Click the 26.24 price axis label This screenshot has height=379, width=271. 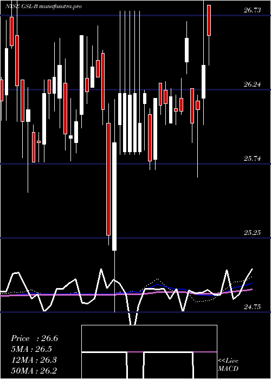point(252,84)
